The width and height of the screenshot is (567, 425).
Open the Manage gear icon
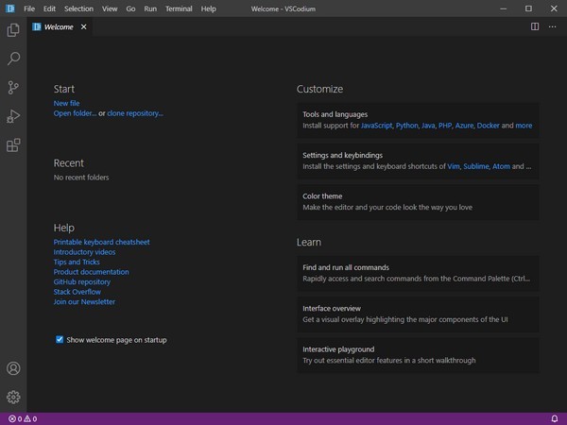tap(13, 397)
